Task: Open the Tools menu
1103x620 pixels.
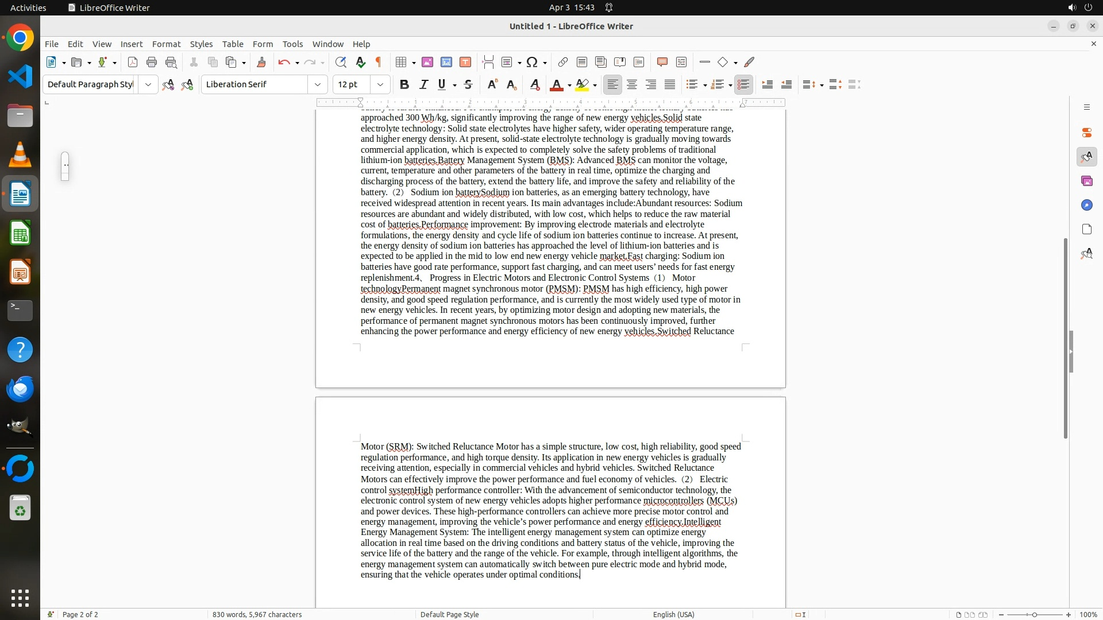Action: pyautogui.click(x=292, y=44)
